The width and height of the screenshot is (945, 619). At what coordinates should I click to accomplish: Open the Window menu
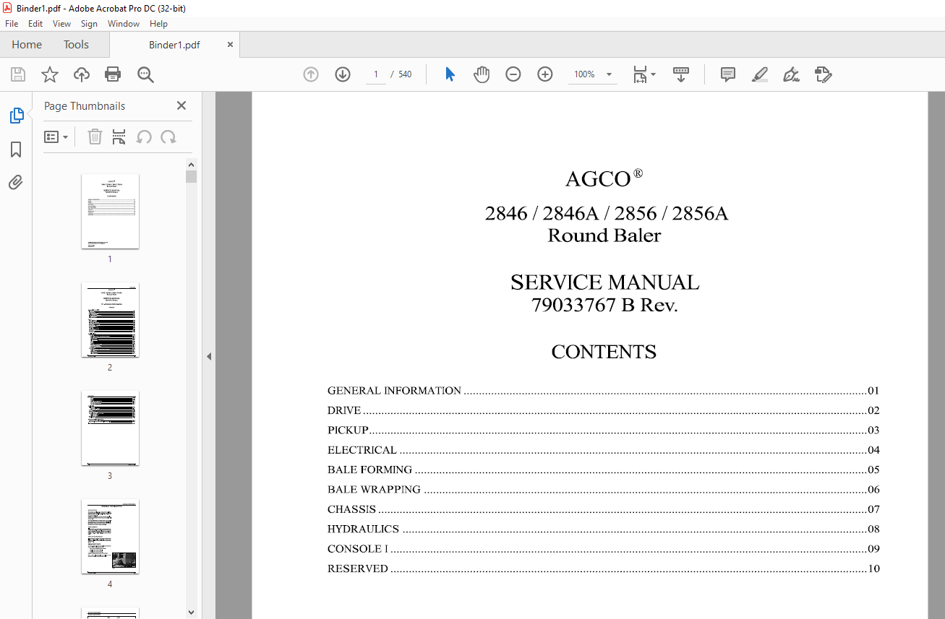[x=124, y=24]
